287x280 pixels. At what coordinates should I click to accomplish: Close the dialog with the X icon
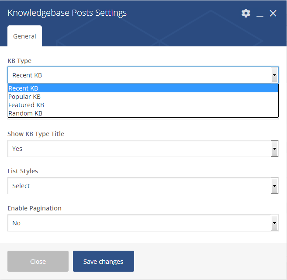coord(273,13)
